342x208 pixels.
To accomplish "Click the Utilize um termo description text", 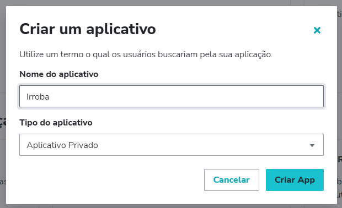I will point(146,54).
